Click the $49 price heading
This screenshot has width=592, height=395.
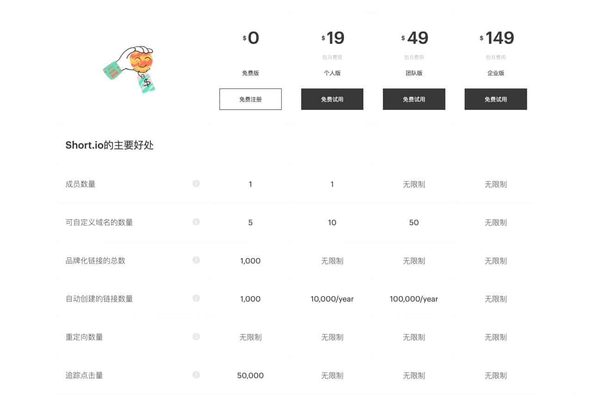414,38
